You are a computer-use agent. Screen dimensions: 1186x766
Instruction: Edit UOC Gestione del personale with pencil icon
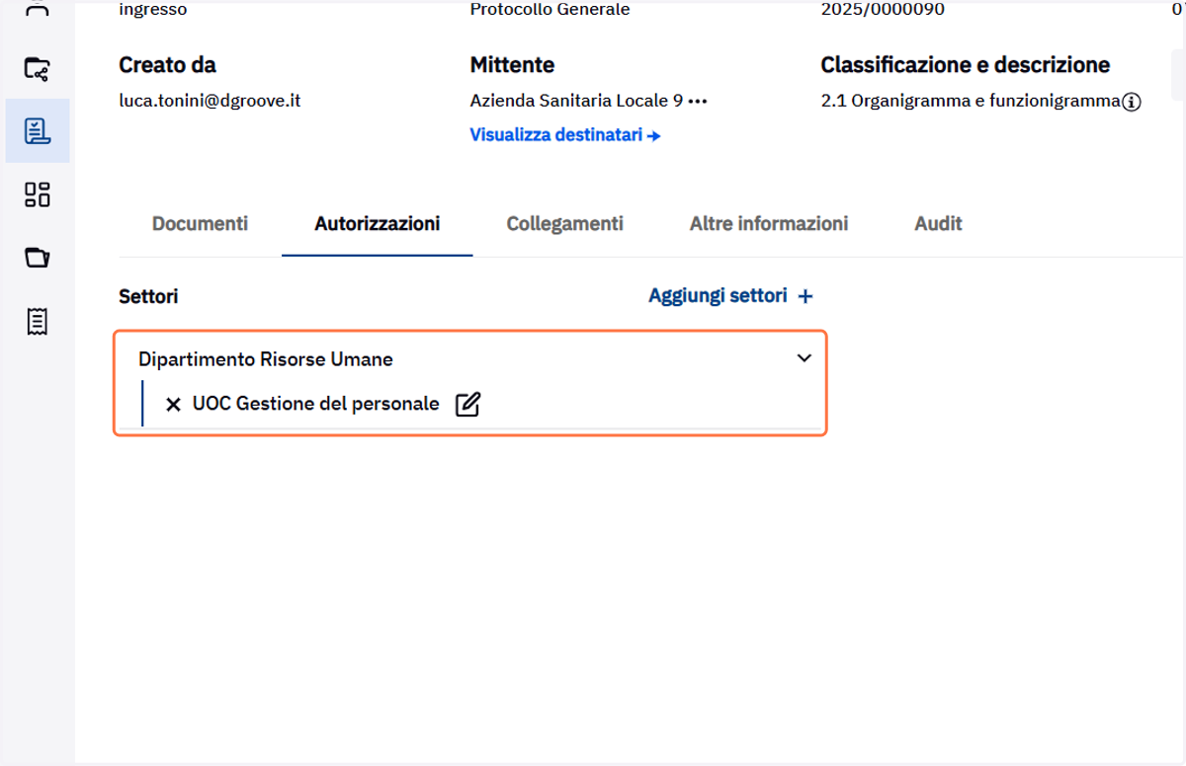pyautogui.click(x=467, y=404)
